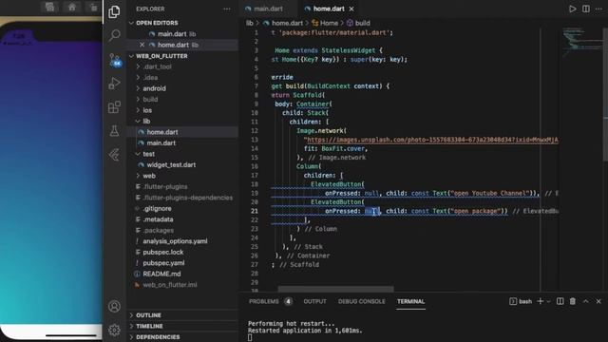608x342 pixels.
Task: Open widget_test.dart file
Action: point(171,164)
